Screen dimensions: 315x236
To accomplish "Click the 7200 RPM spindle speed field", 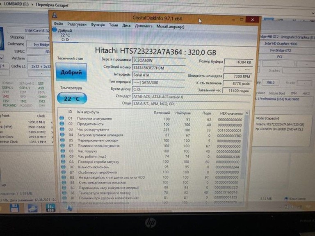I will tap(237, 76).
